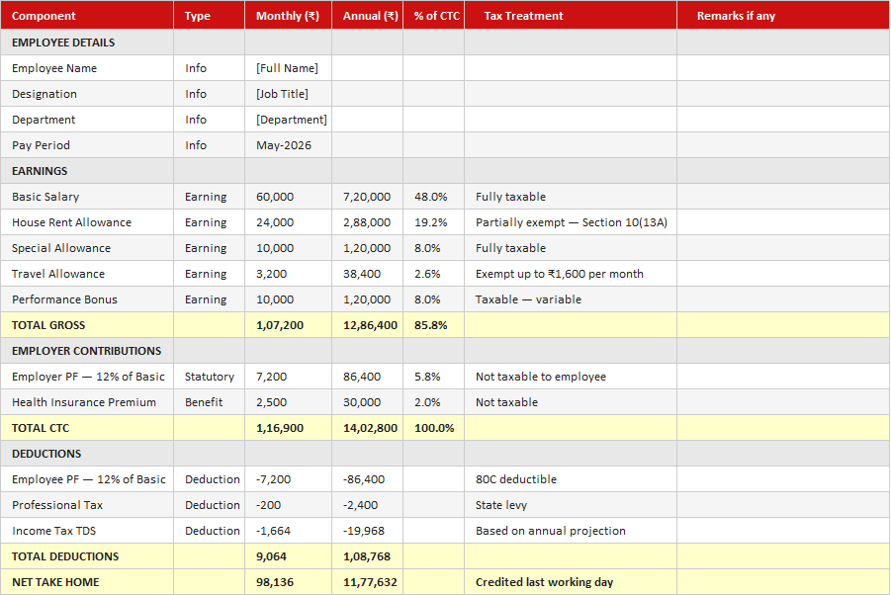The image size is (891, 595).
Task: Select the Component column header
Action: coord(87,16)
